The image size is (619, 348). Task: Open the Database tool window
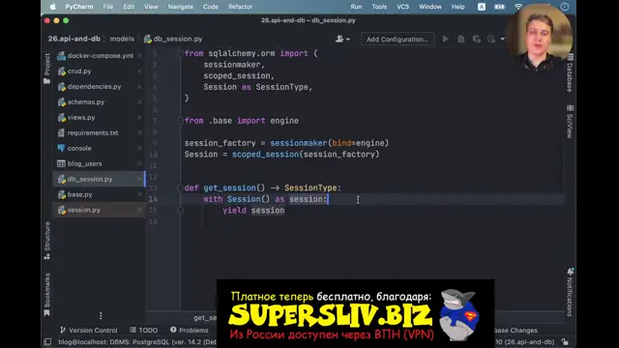[x=570, y=73]
